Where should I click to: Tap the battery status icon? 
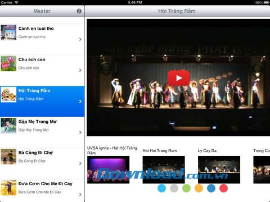pyautogui.click(x=267, y=2)
